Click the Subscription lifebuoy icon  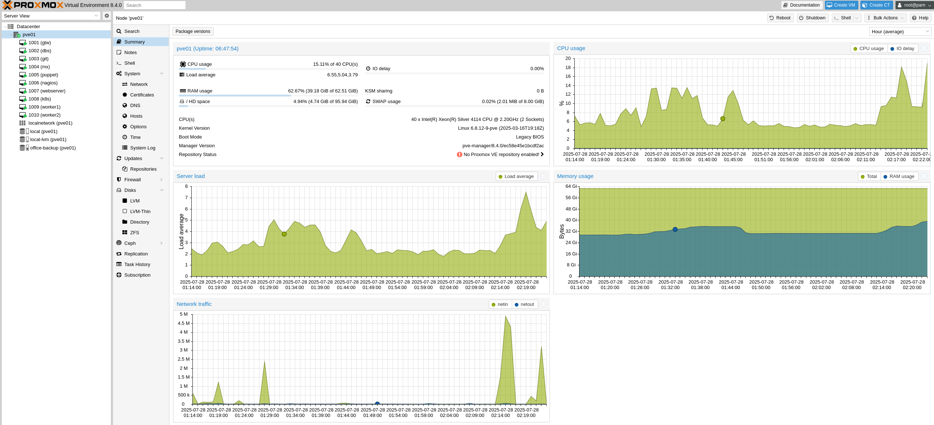point(119,275)
